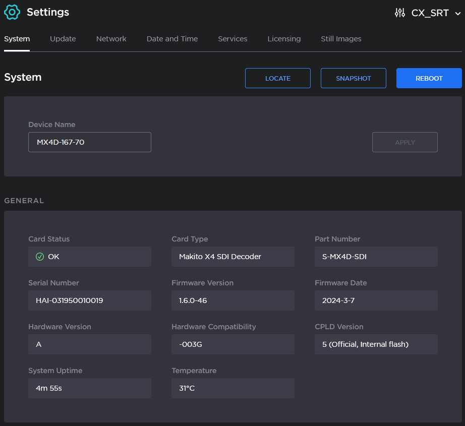Screen dimensions: 465x426
Task: Focus the Device Name text field
Action: tap(89, 142)
